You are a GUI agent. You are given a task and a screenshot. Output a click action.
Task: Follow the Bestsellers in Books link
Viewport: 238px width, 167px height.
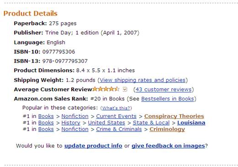(x=168, y=99)
